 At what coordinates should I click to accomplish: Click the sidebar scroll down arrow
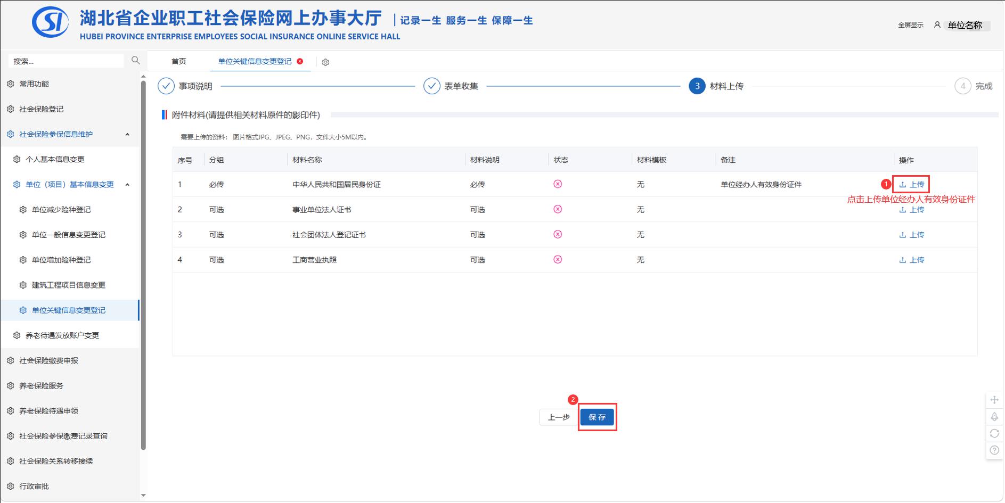(x=143, y=496)
